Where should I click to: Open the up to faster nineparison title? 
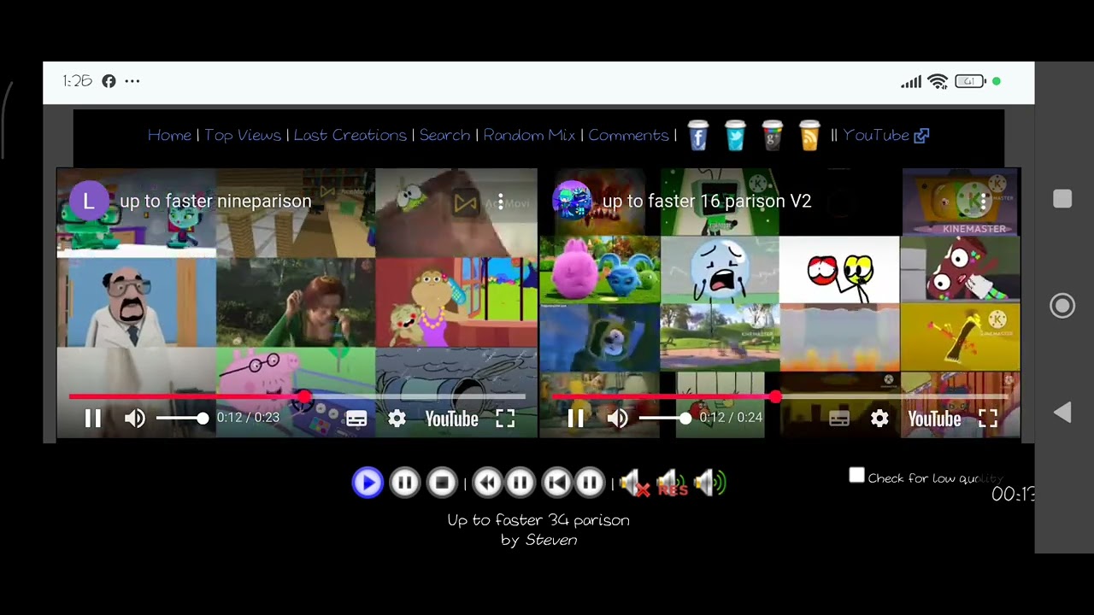point(215,202)
